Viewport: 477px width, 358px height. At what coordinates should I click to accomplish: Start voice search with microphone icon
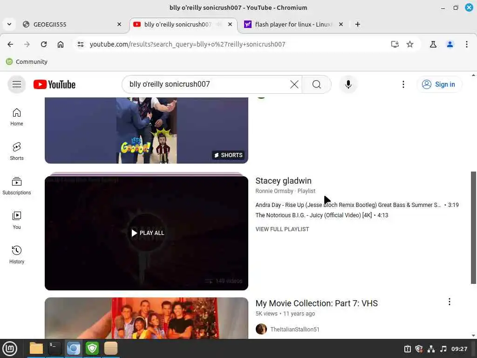tap(348, 84)
